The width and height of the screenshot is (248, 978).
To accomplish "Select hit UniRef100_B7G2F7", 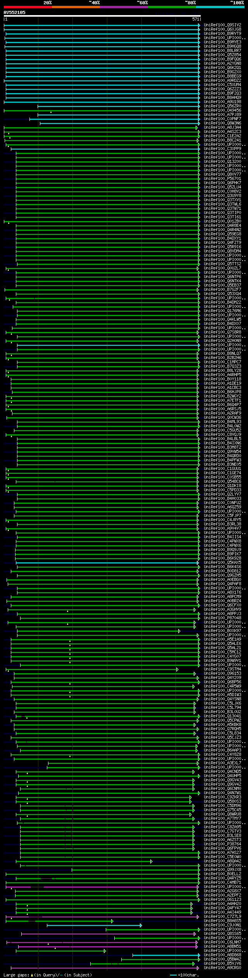I will pyautogui.click(x=222, y=289).
